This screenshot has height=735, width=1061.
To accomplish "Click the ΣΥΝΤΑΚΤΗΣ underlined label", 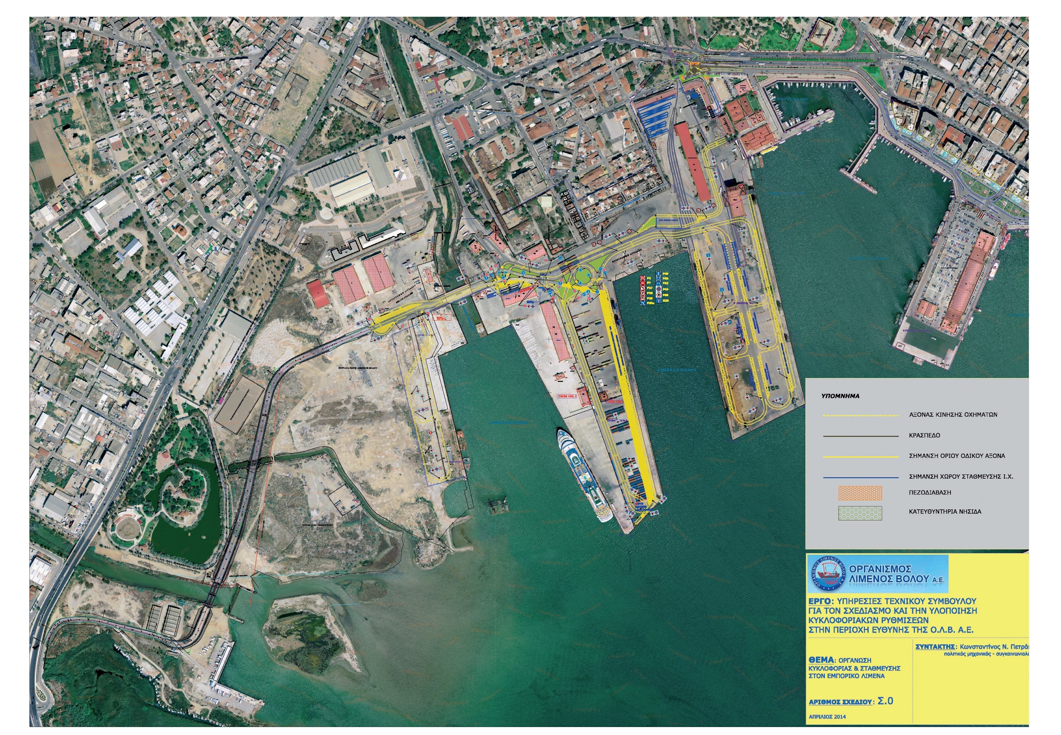I will [935, 646].
